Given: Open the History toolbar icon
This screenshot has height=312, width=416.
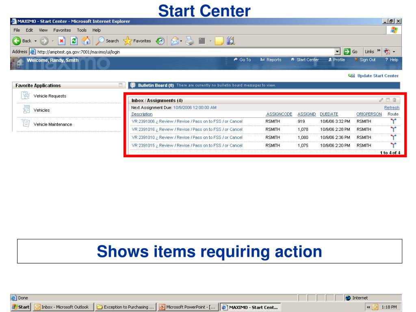Looking at the screenshot, I should 160,41.
